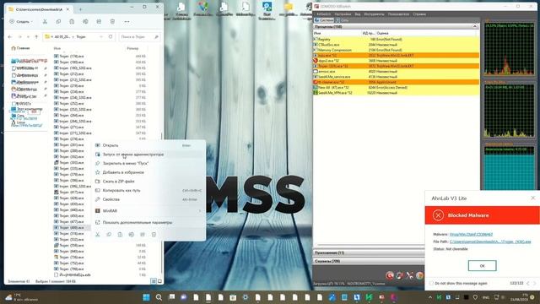Open the 'Создать' (New) dropdown in Explorer
This screenshot has width=540, height=304.
pos(21,21)
